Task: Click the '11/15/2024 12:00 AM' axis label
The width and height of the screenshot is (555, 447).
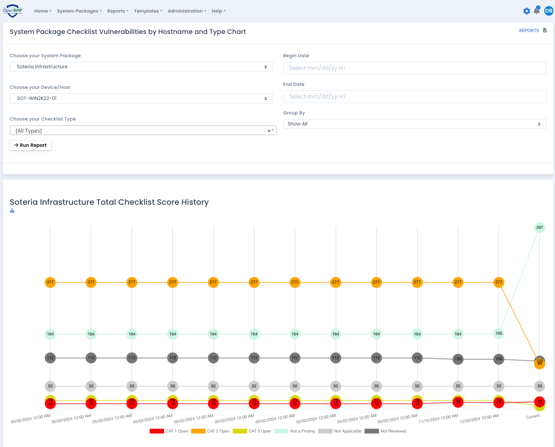Action: pyautogui.click(x=438, y=419)
